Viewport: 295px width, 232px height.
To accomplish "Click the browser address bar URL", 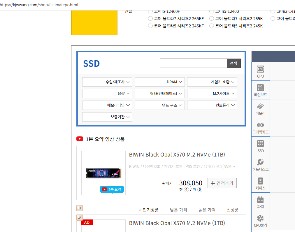I will pos(39,5).
